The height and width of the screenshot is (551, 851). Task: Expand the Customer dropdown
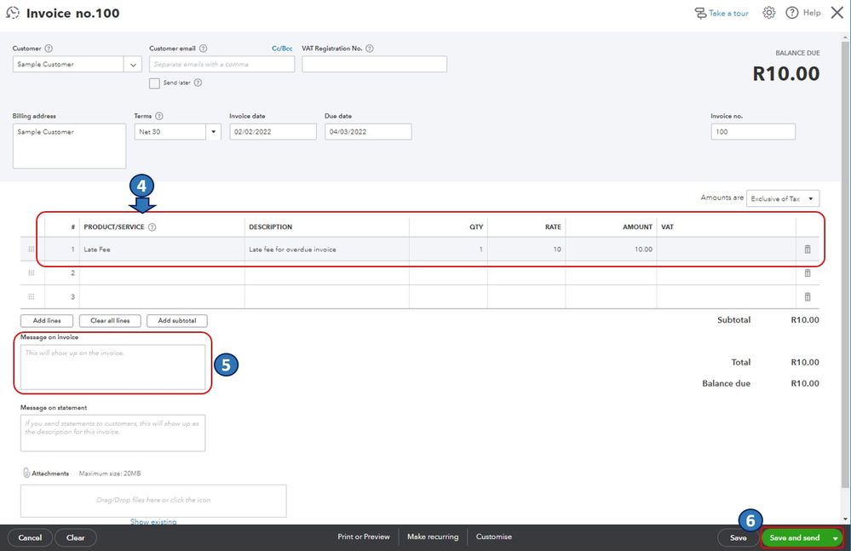(x=133, y=65)
